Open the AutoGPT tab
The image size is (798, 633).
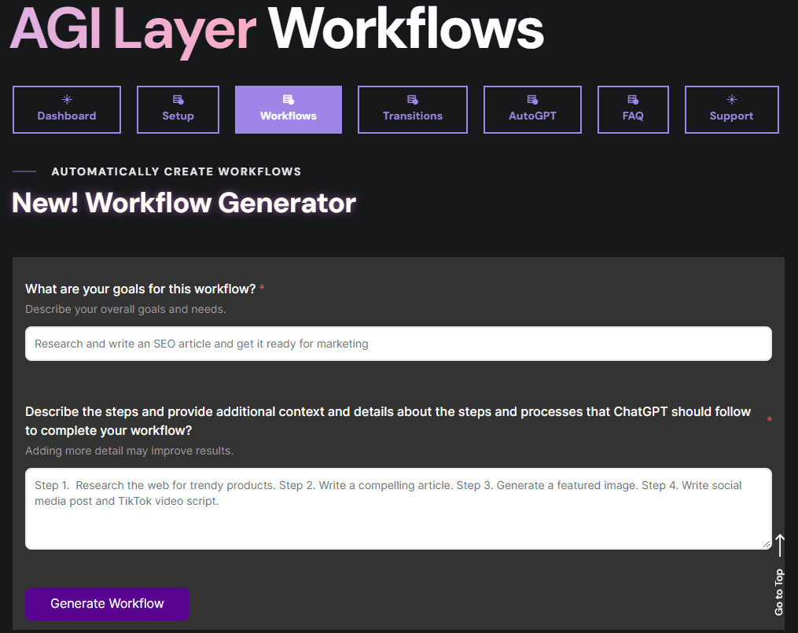(x=532, y=109)
